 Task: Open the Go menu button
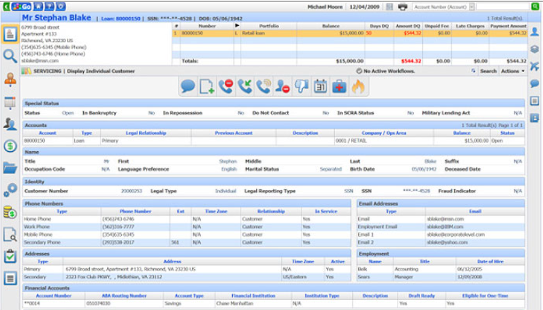22,7
